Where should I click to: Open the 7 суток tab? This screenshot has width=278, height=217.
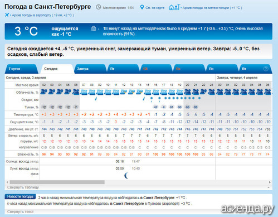tap(21, 69)
